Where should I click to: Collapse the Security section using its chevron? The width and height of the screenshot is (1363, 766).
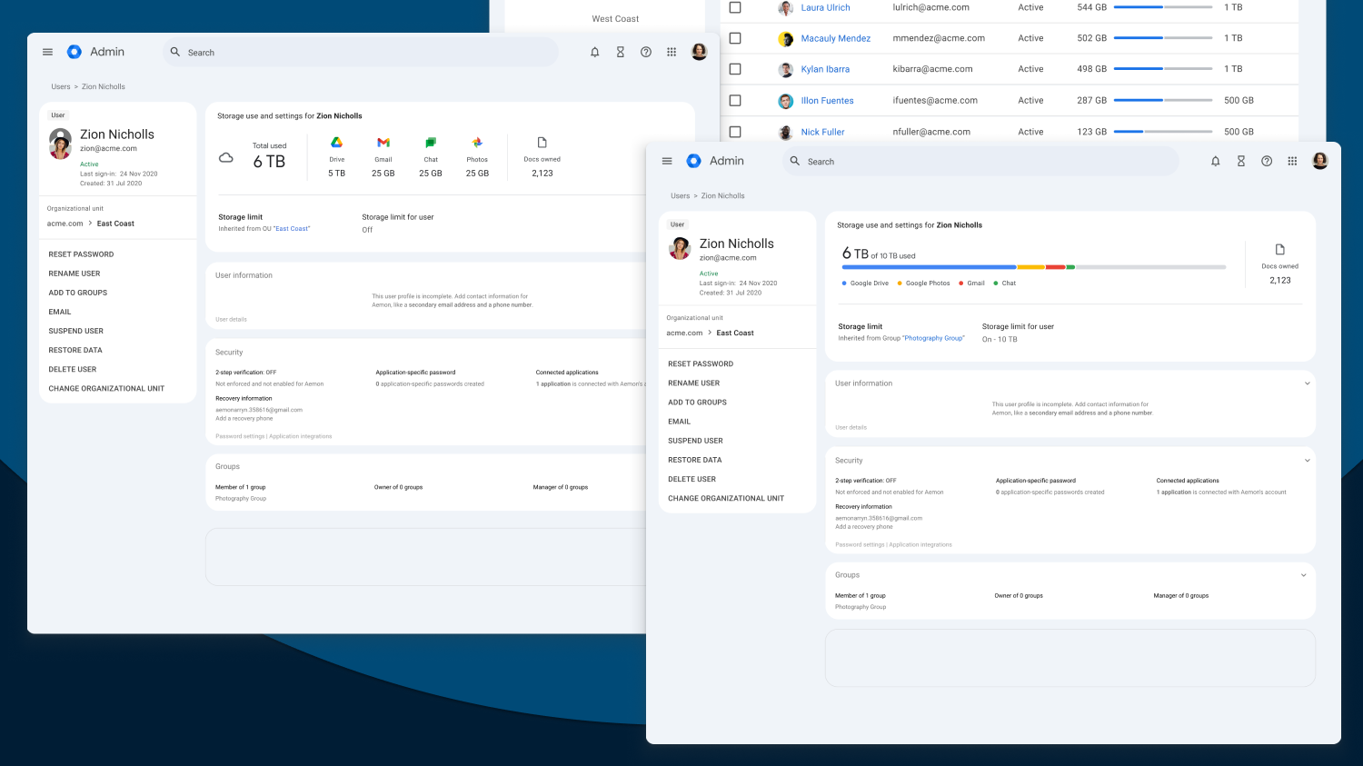tap(1307, 461)
